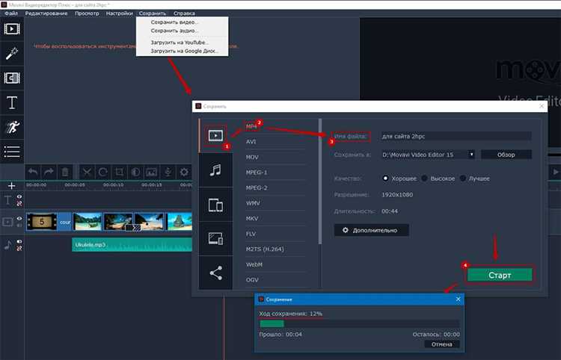Open the More tools list icon
561x360 pixels.
coord(12,152)
